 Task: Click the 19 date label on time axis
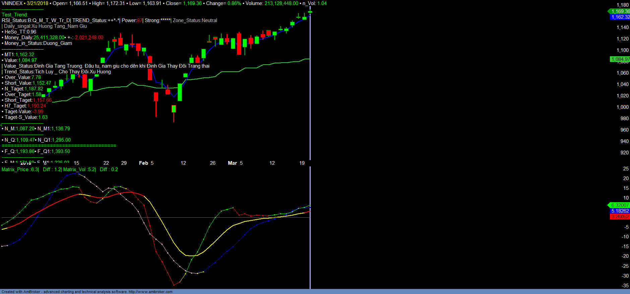[302, 163]
